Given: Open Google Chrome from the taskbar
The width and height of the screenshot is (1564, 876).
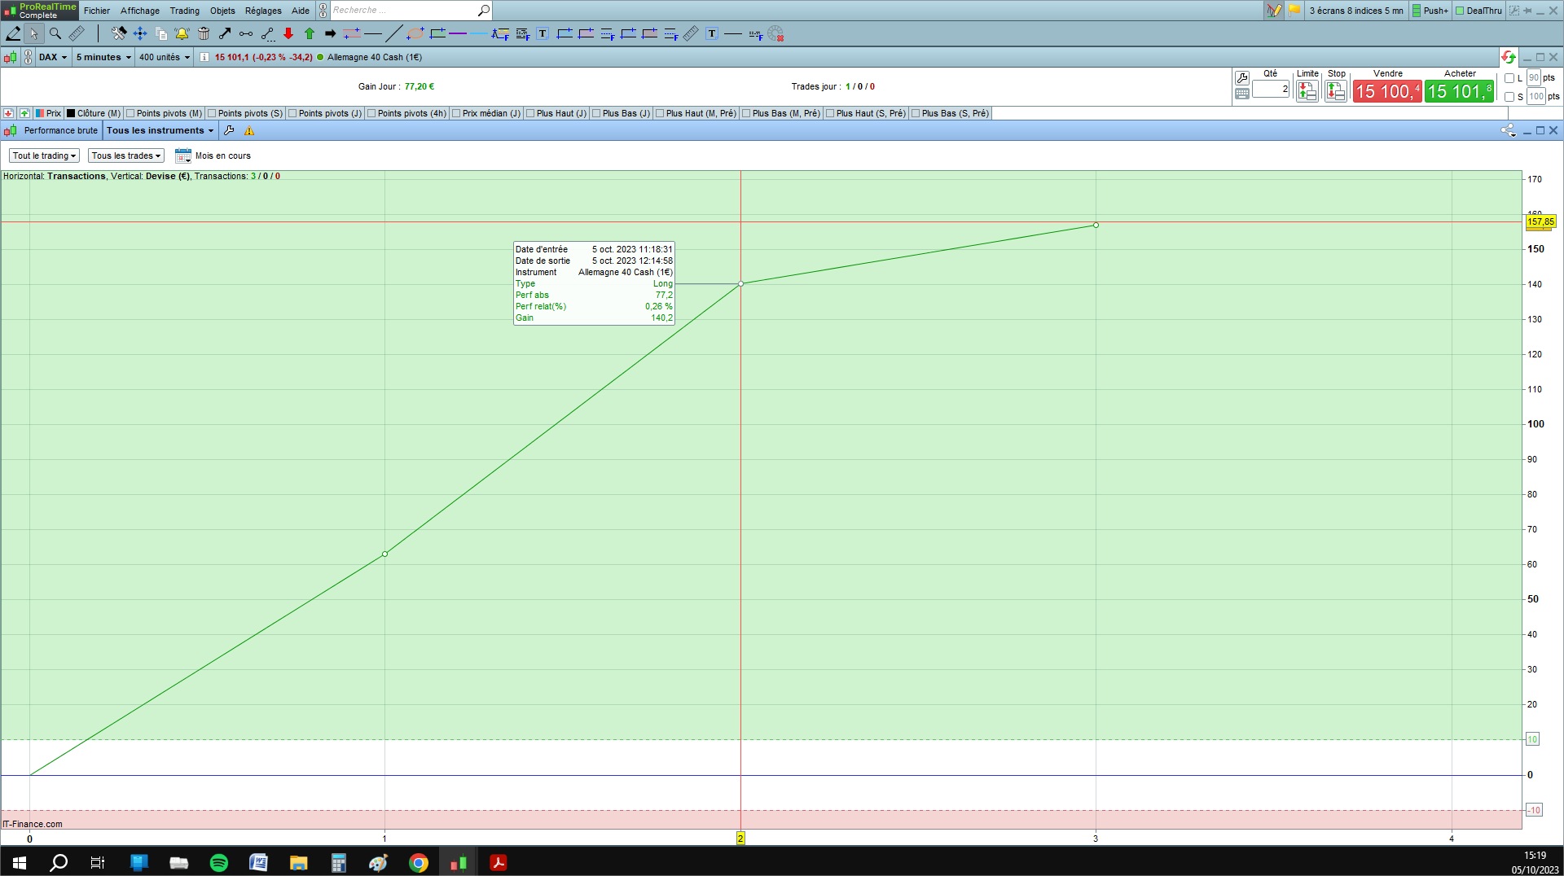Looking at the screenshot, I should [419, 863].
